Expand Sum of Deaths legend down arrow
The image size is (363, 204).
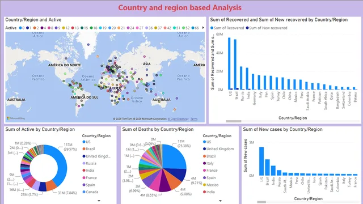220,201
